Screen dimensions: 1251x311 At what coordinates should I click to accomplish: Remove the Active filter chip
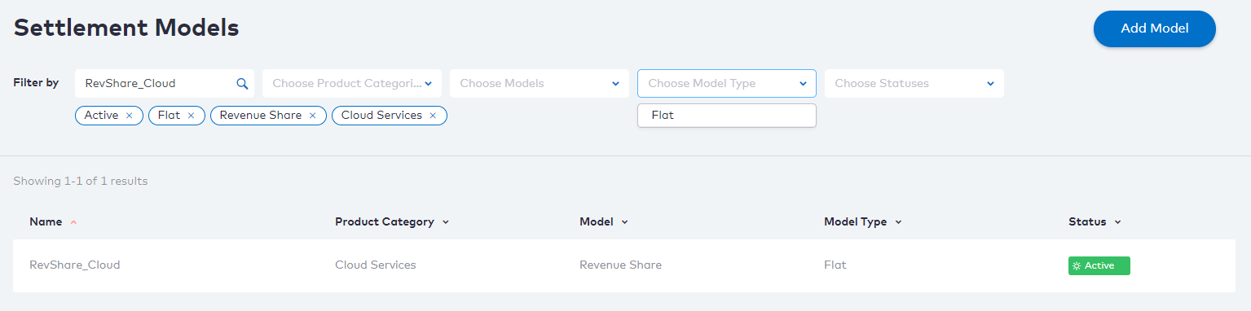pos(129,116)
